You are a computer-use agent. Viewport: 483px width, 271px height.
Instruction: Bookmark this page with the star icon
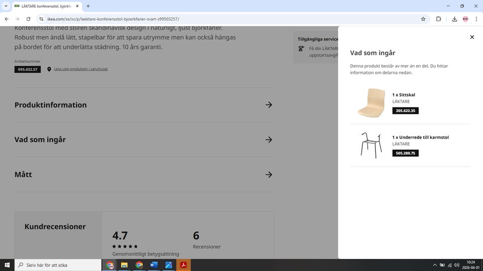point(423,19)
